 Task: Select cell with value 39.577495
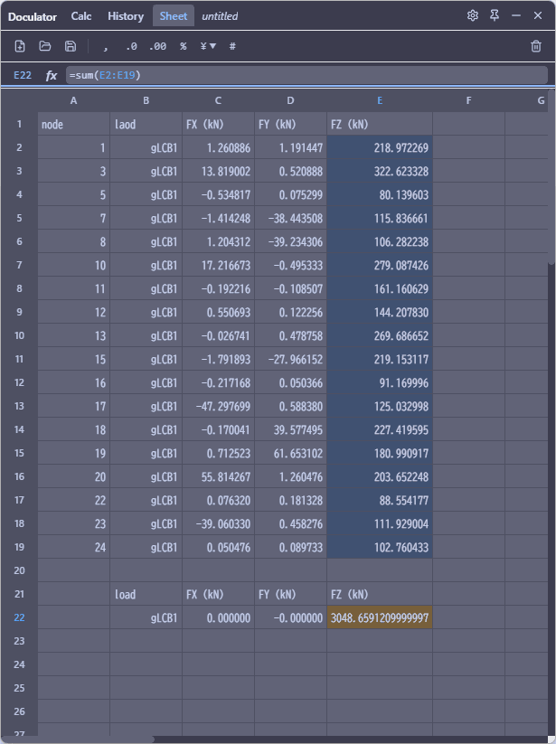[290, 430]
